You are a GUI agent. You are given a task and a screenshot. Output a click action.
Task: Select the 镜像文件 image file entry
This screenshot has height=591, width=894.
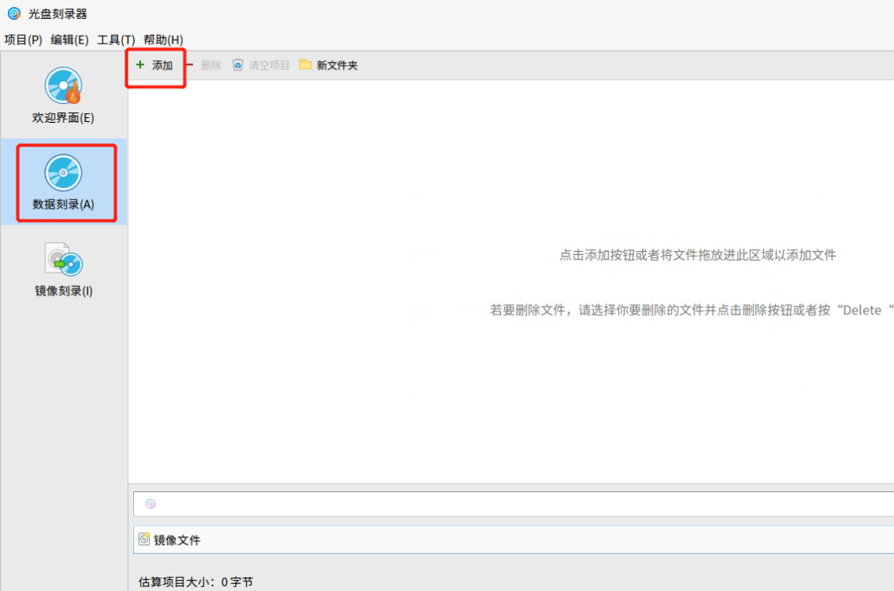(x=513, y=540)
